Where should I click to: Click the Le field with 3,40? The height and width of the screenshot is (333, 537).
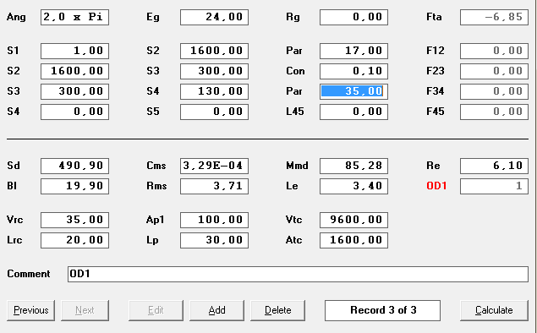point(353,186)
